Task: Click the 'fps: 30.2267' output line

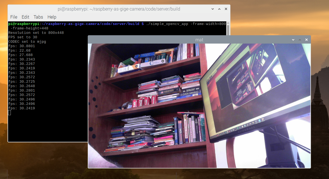Action: [22, 64]
